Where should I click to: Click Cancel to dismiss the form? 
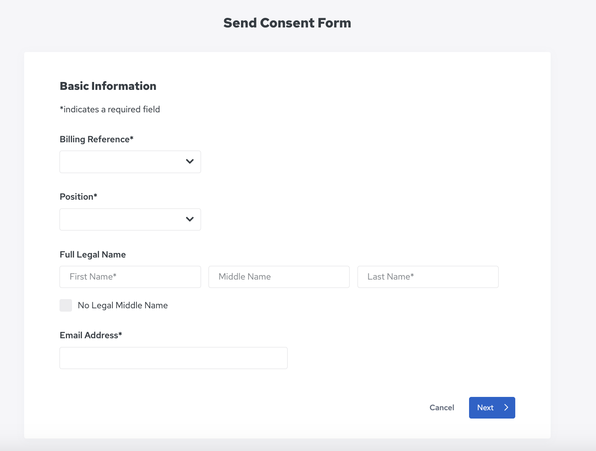point(442,408)
